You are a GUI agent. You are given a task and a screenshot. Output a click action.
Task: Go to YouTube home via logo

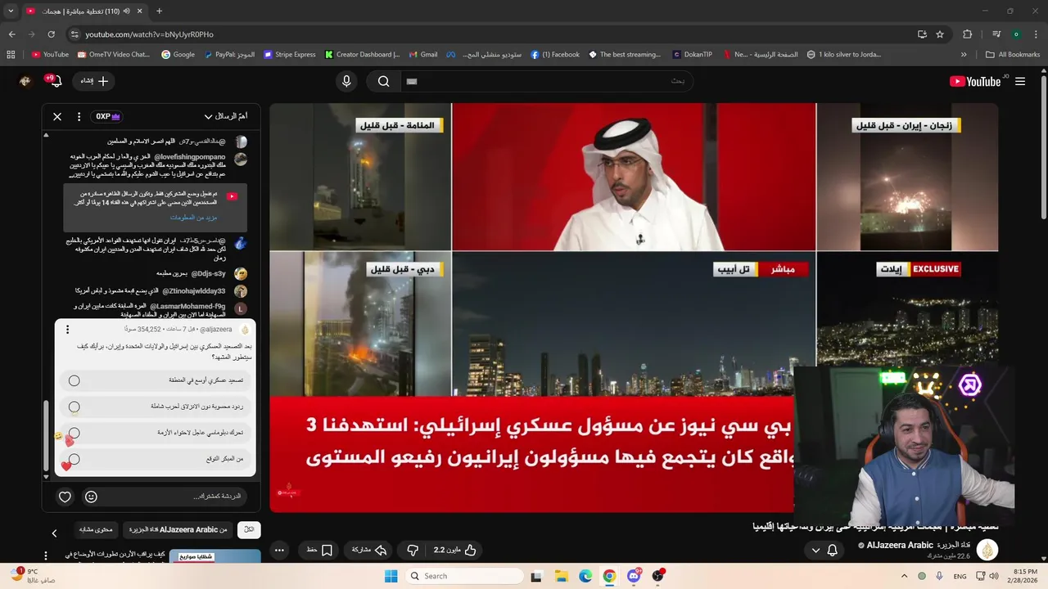(975, 81)
